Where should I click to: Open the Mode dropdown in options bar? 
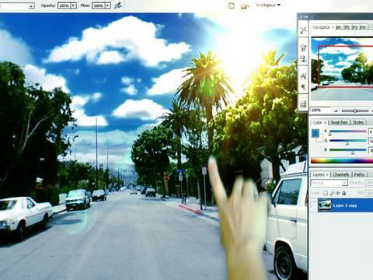coord(17,6)
